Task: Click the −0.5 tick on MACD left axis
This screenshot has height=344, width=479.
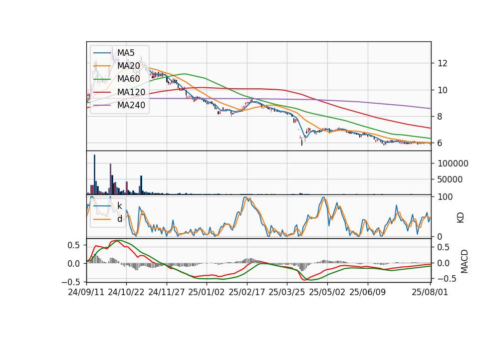Action: coord(71,282)
